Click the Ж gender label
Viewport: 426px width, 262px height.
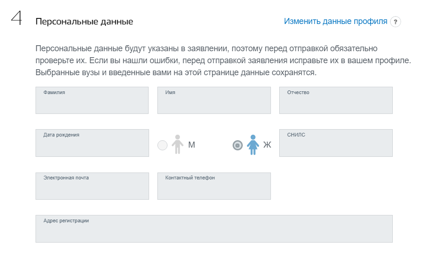tap(267, 145)
